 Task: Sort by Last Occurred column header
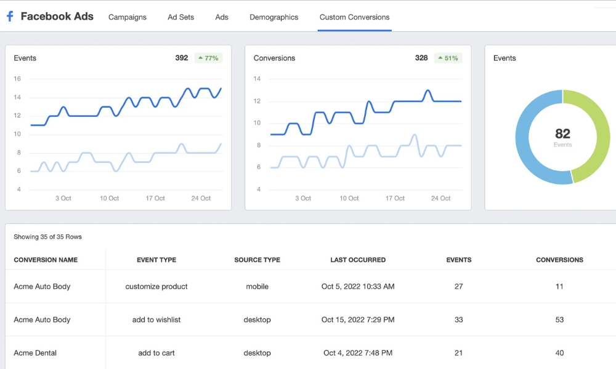point(358,260)
